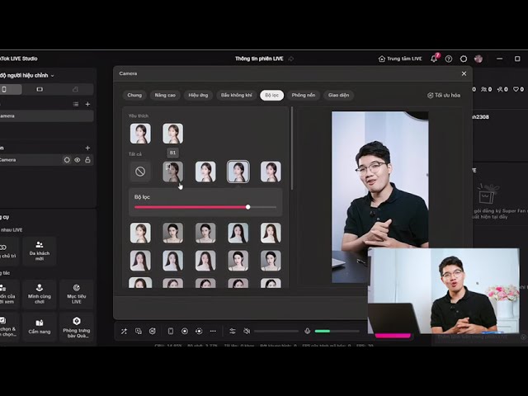Close the Camera dialog
The height and width of the screenshot is (396, 528).
pos(464,73)
